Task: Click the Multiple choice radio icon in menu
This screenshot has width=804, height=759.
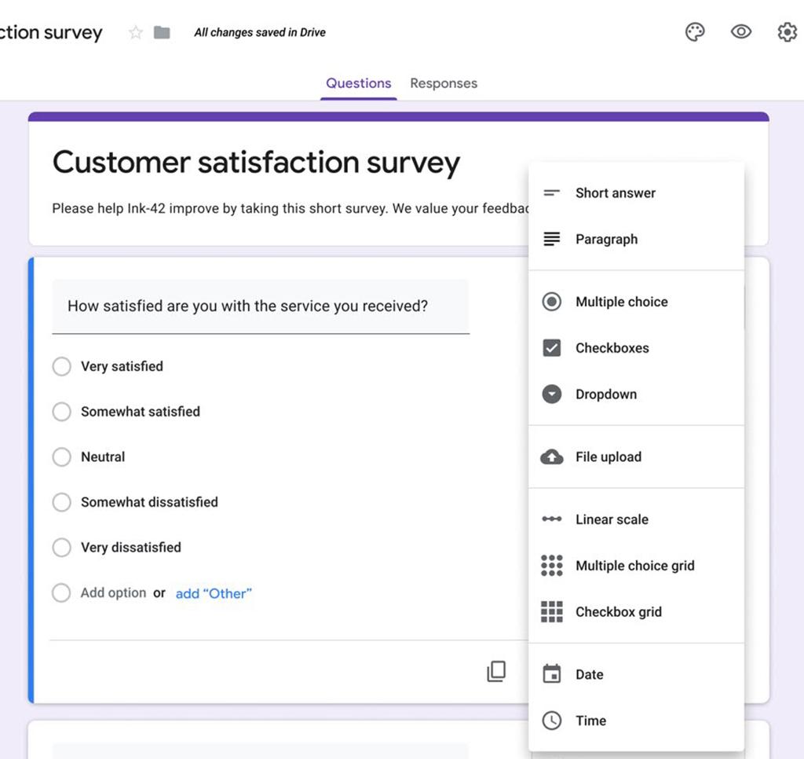Action: [x=552, y=302]
